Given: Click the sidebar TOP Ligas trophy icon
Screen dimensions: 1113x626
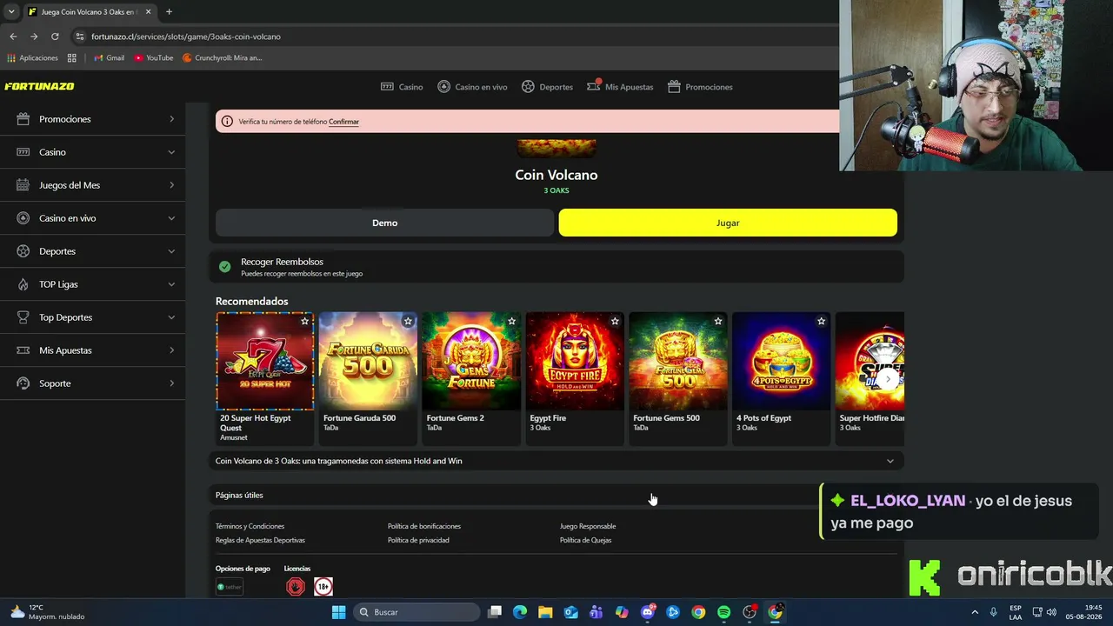Looking at the screenshot, I should (23, 284).
